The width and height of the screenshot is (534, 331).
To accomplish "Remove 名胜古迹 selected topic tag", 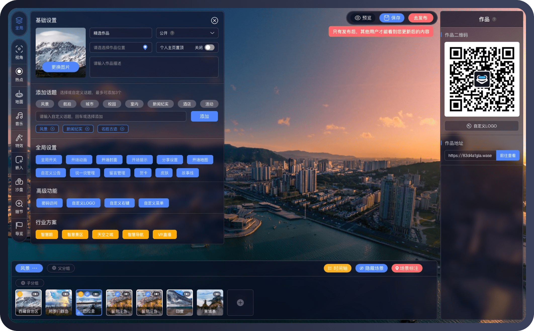I will click(x=123, y=129).
